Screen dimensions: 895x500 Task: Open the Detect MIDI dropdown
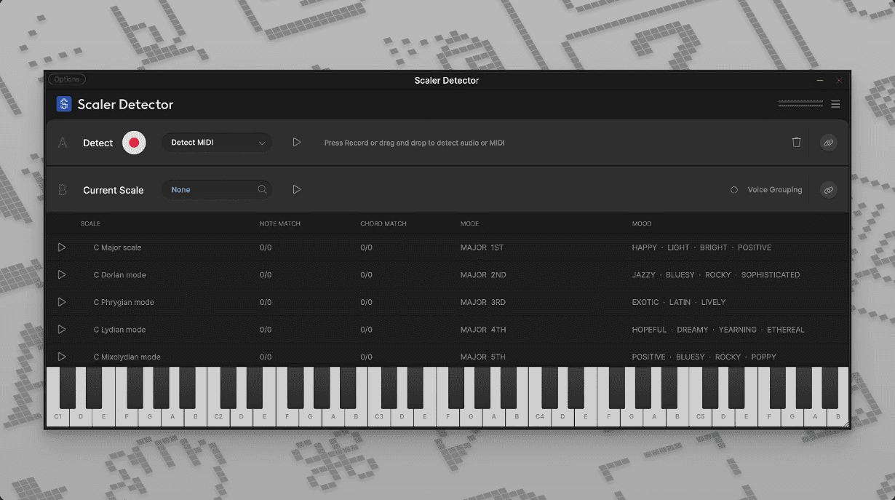pyautogui.click(x=217, y=143)
